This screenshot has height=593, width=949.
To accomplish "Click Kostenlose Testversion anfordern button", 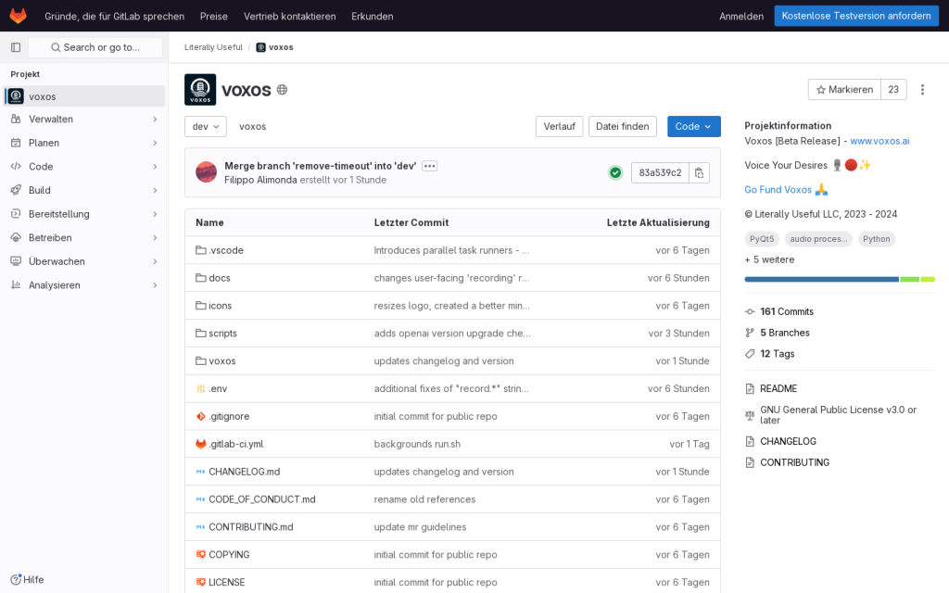I will pos(855,16).
